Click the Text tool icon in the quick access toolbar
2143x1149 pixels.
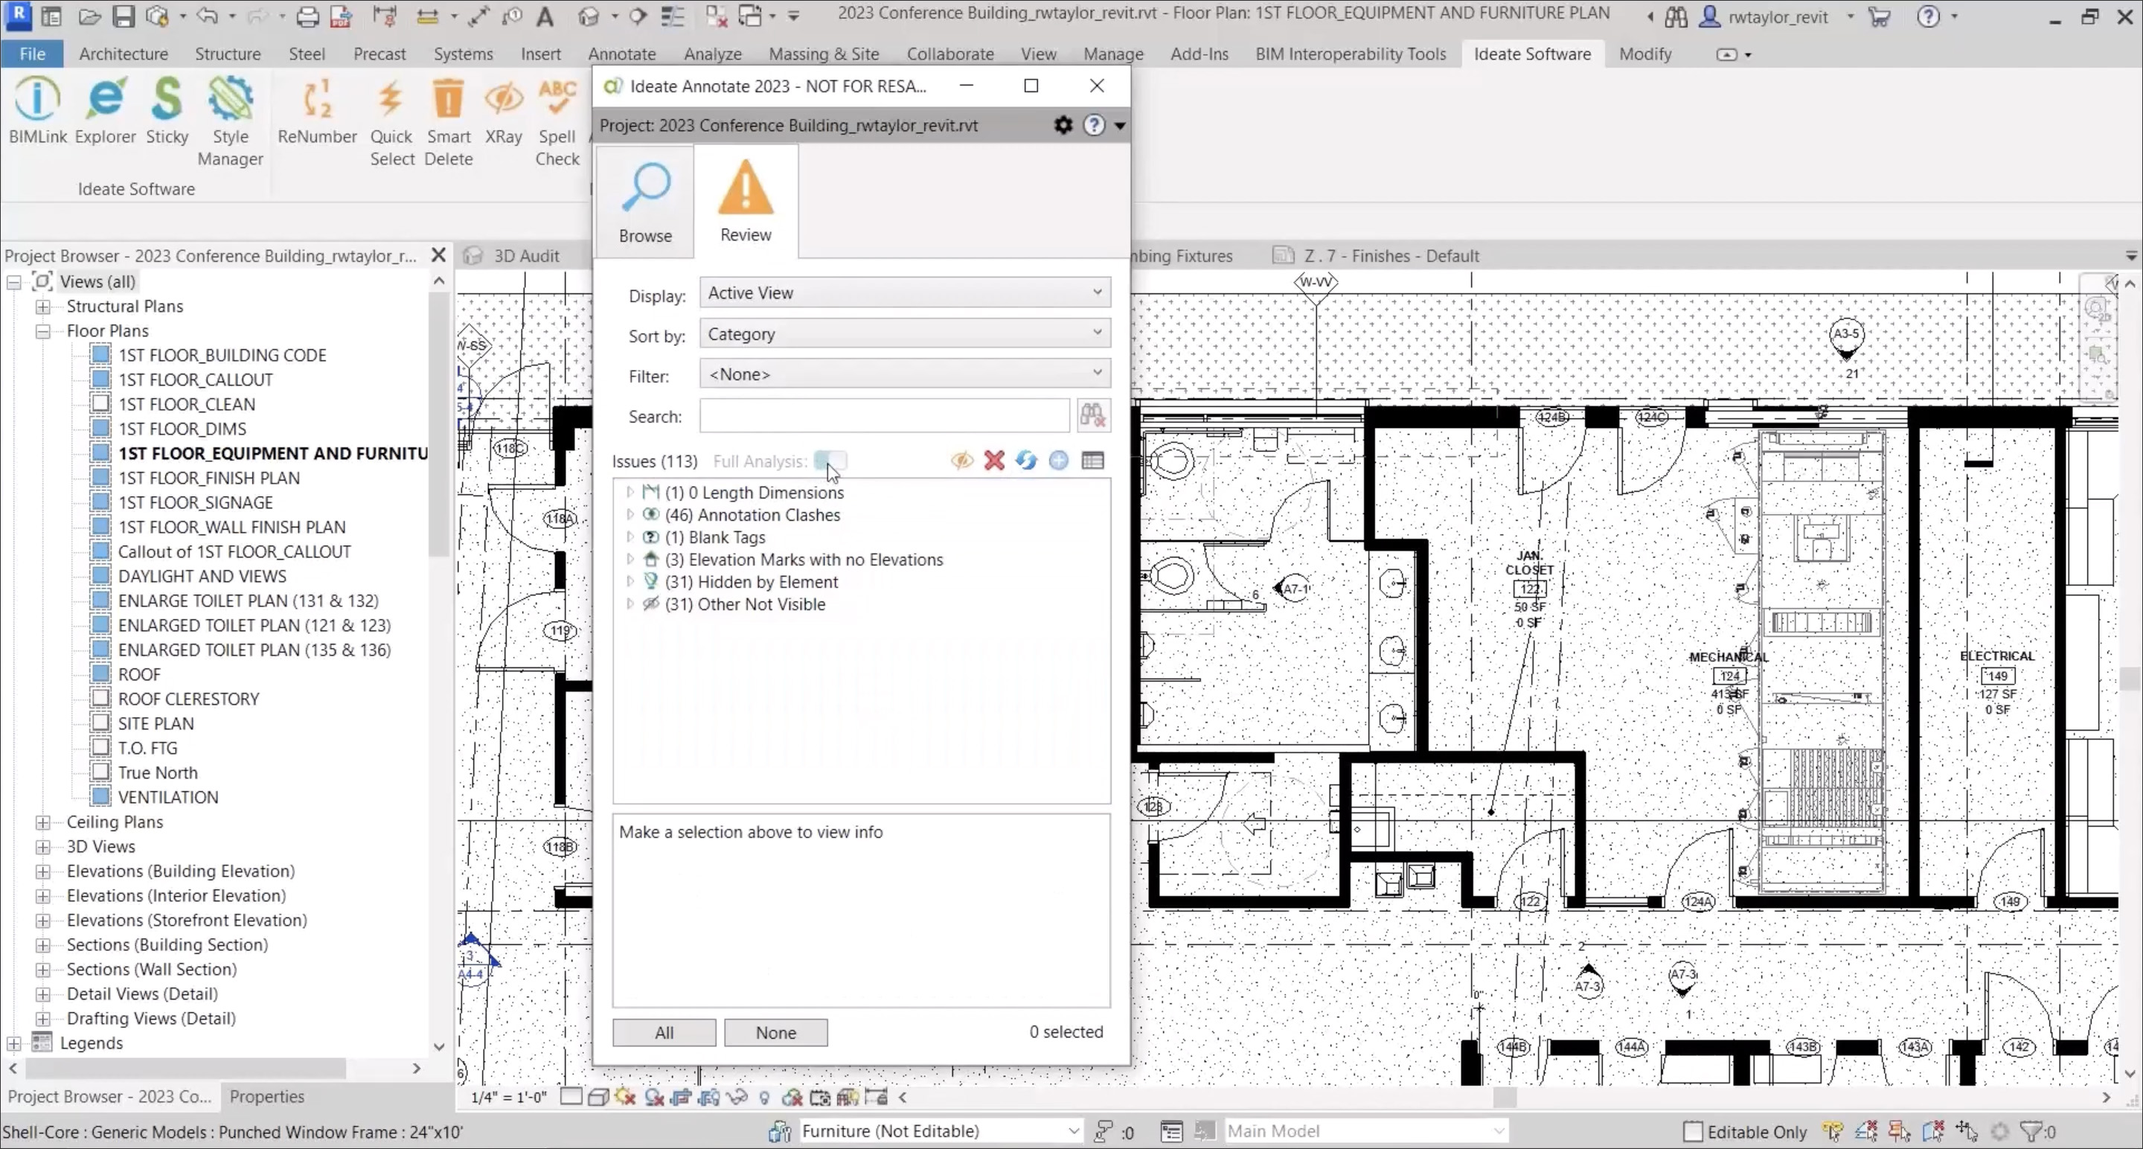click(545, 16)
